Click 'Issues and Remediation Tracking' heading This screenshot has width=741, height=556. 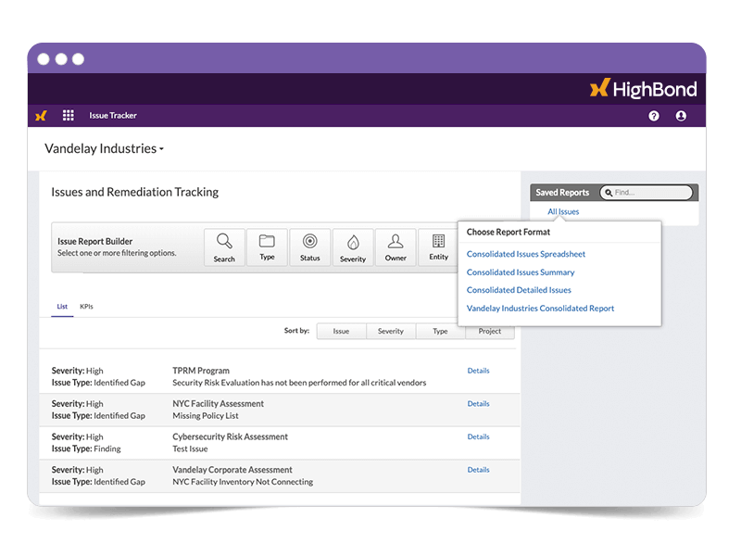tap(134, 192)
